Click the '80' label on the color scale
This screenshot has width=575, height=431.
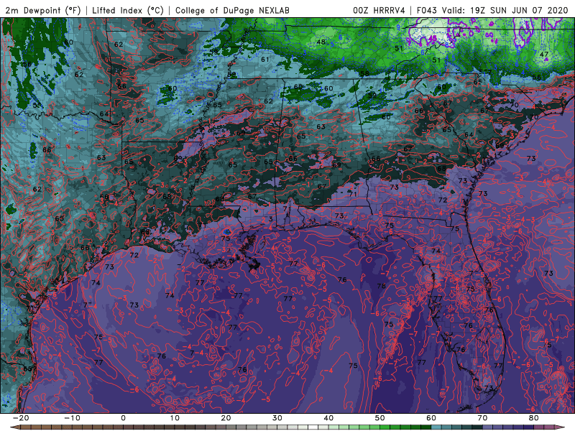[x=534, y=418]
